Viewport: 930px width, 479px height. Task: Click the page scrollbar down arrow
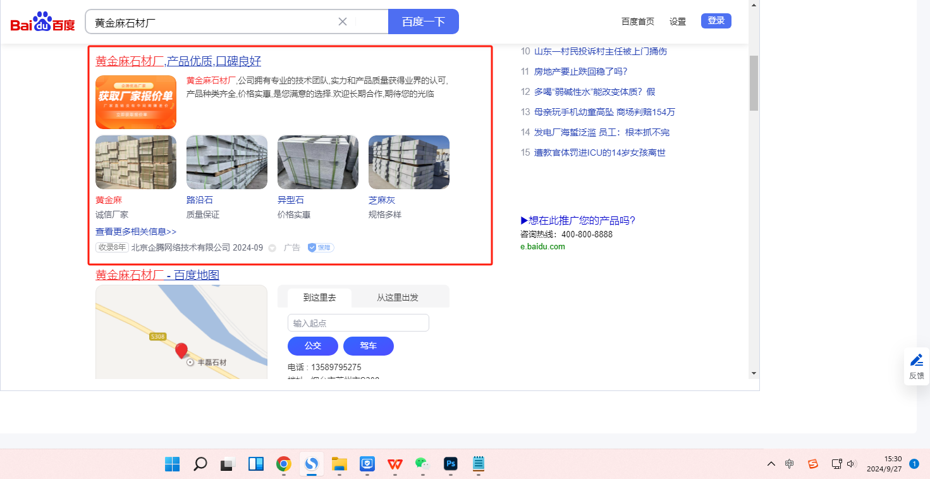(x=754, y=373)
